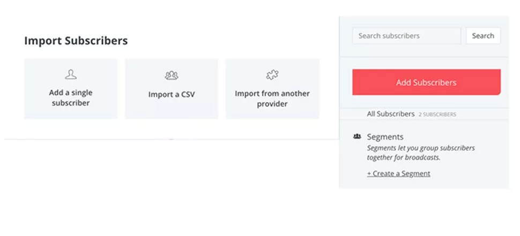Click the red Add Subscribers button
Image resolution: width=520 pixels, height=236 pixels.
click(x=426, y=82)
